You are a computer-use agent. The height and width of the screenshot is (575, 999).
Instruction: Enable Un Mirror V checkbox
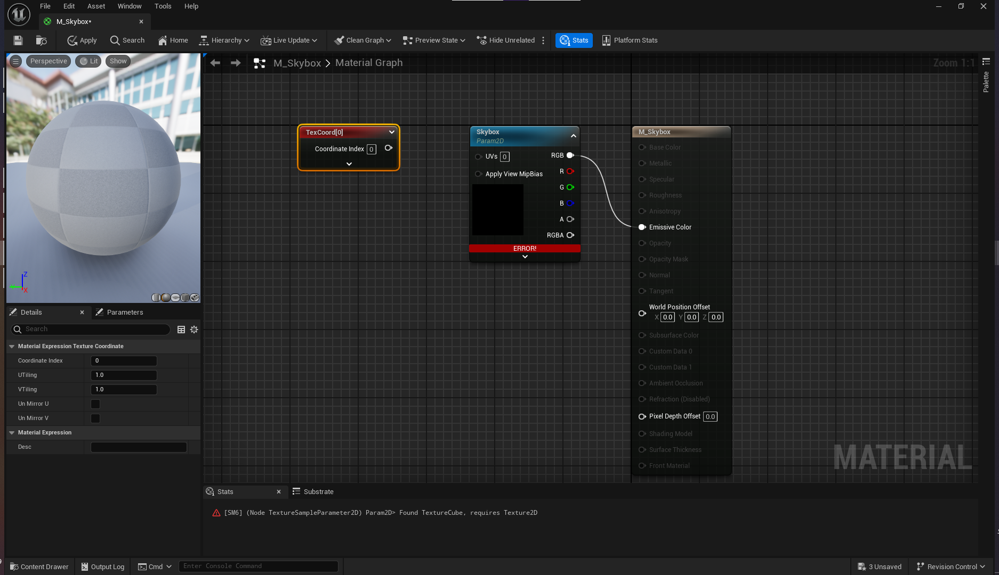[95, 418]
